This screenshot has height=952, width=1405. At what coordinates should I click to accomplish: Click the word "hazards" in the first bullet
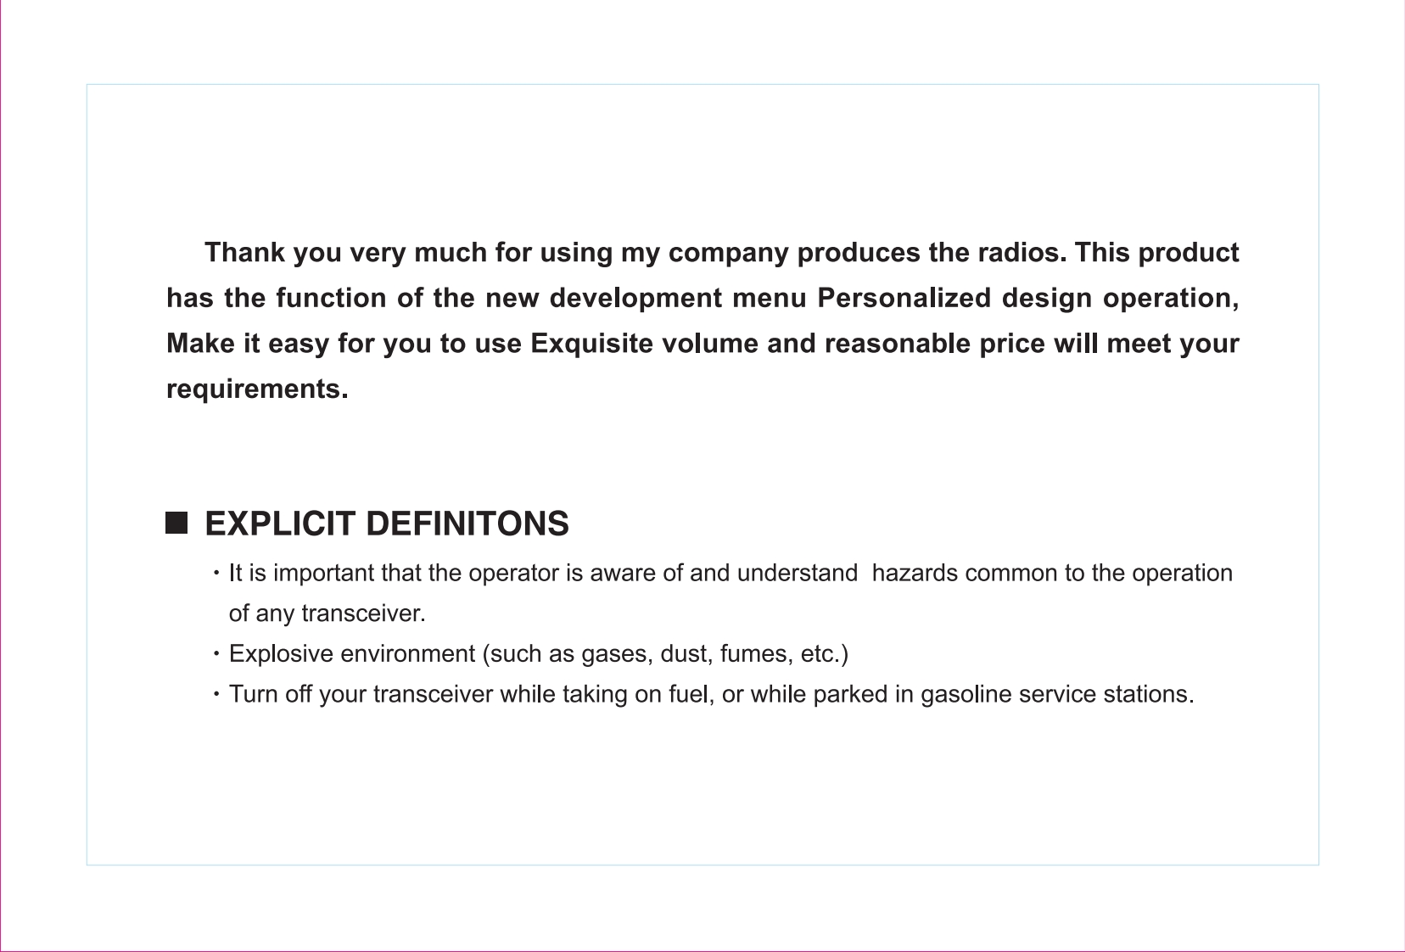click(x=915, y=574)
